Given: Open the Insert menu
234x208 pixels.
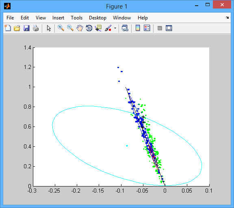Looking at the screenshot, I should tap(58, 18).
